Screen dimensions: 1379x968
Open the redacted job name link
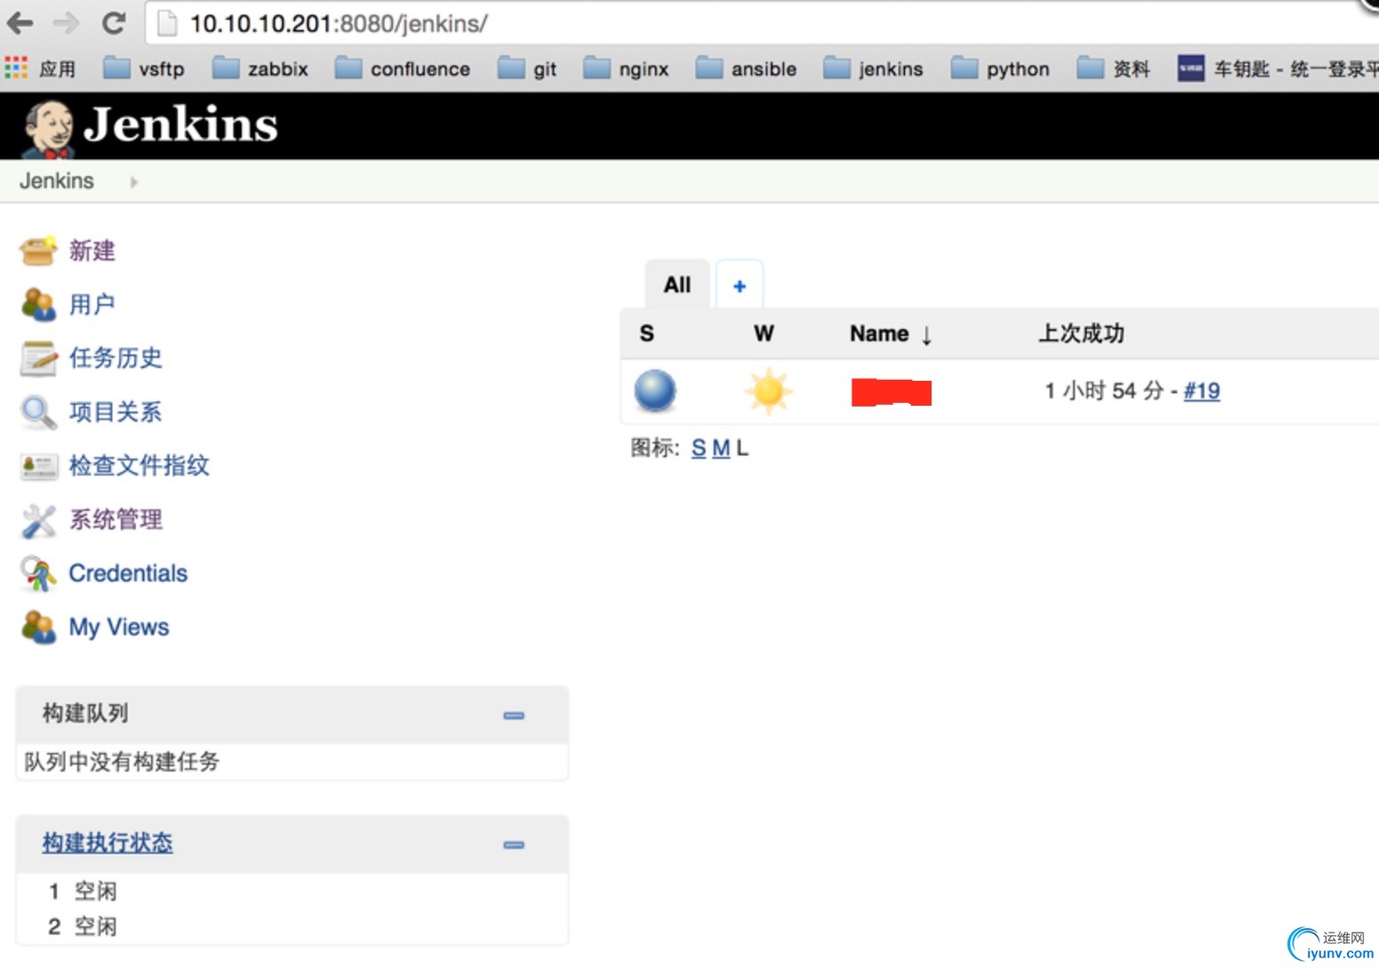(891, 391)
